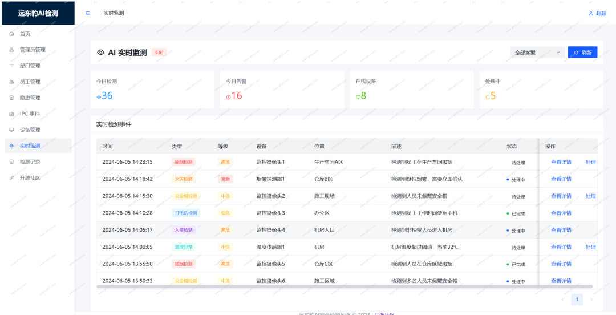Screen dimensions: 616x315
Task: Select page 1 in pagination
Action: coord(577,300)
